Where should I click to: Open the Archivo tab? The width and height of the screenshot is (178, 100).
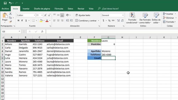click(x=5, y=9)
